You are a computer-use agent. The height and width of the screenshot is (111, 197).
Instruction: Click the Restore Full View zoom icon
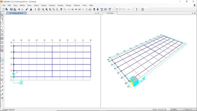click(x=46, y=9)
